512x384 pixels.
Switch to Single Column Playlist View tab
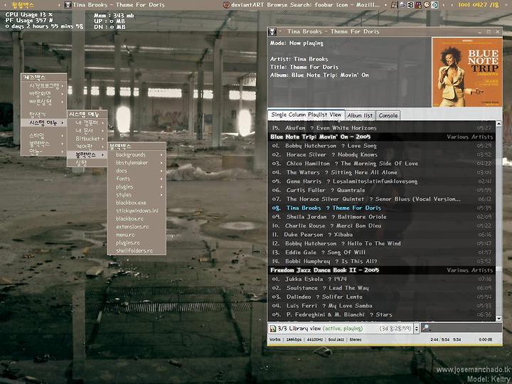[306, 114]
